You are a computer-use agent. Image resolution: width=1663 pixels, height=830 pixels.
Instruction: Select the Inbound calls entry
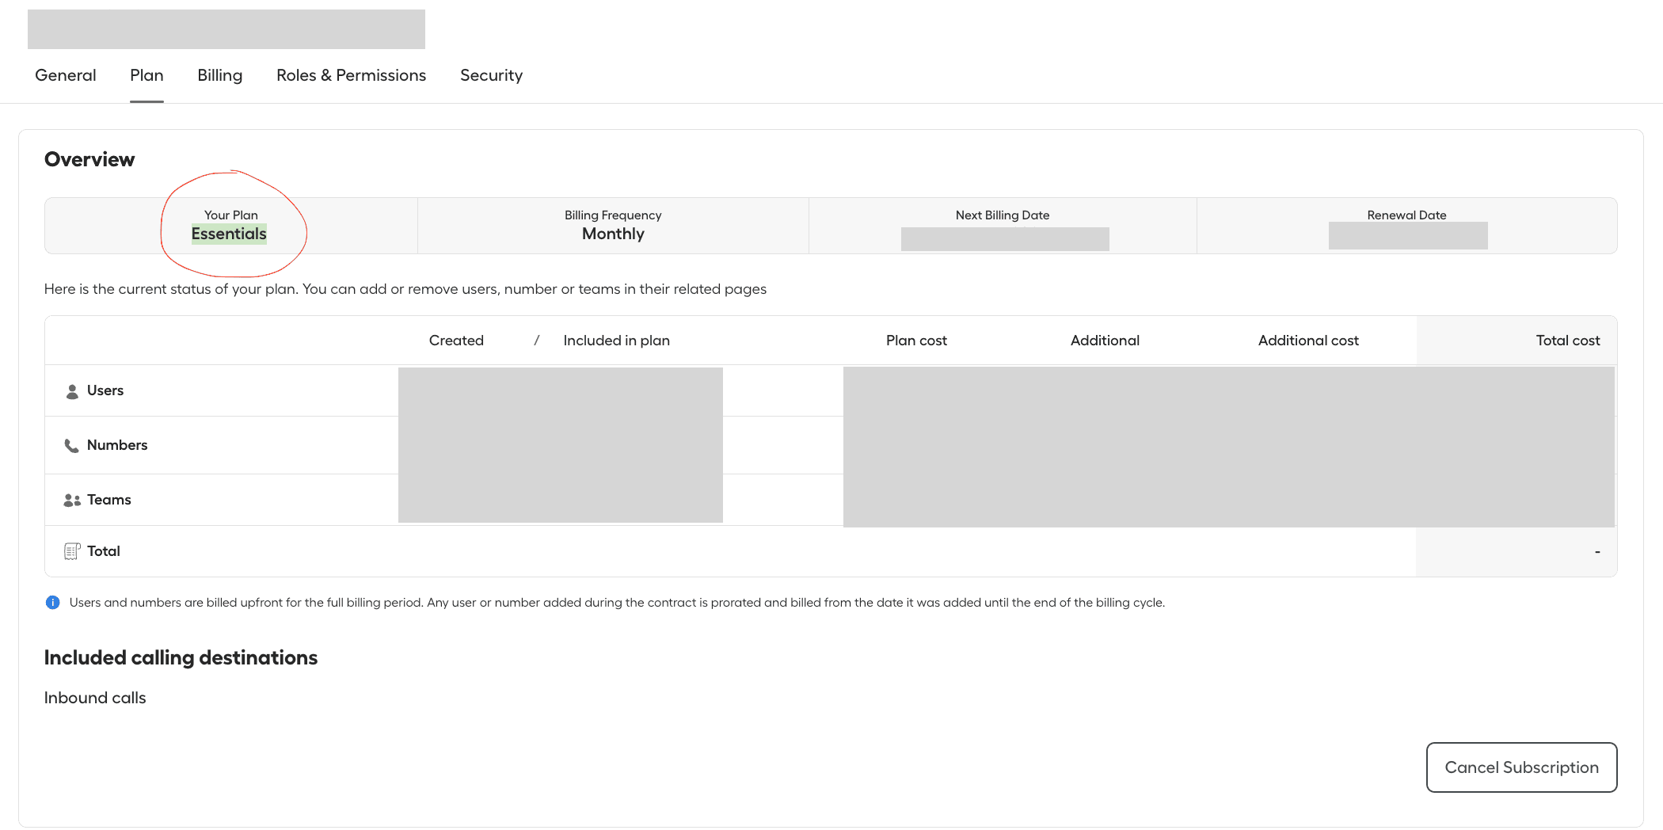click(95, 698)
